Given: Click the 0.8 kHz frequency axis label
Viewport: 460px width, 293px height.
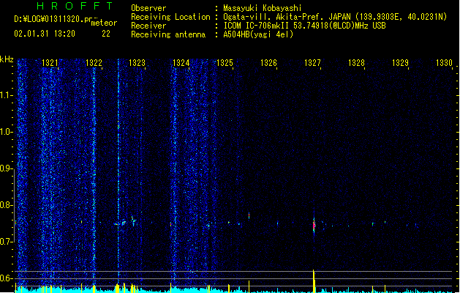Looking at the screenshot, I should coord(6,205).
